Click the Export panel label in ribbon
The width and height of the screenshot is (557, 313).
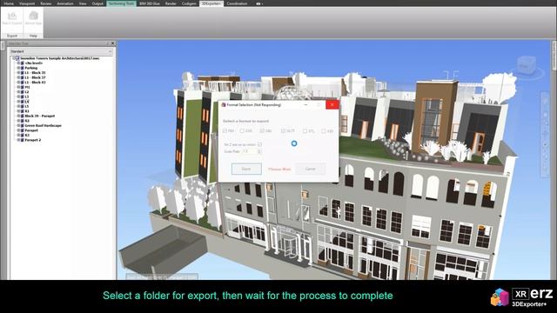tap(12, 36)
